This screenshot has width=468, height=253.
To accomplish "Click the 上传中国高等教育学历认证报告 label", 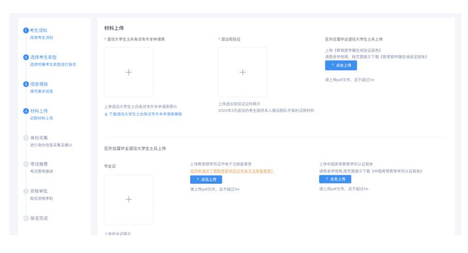I will pyautogui.click(x=346, y=164).
